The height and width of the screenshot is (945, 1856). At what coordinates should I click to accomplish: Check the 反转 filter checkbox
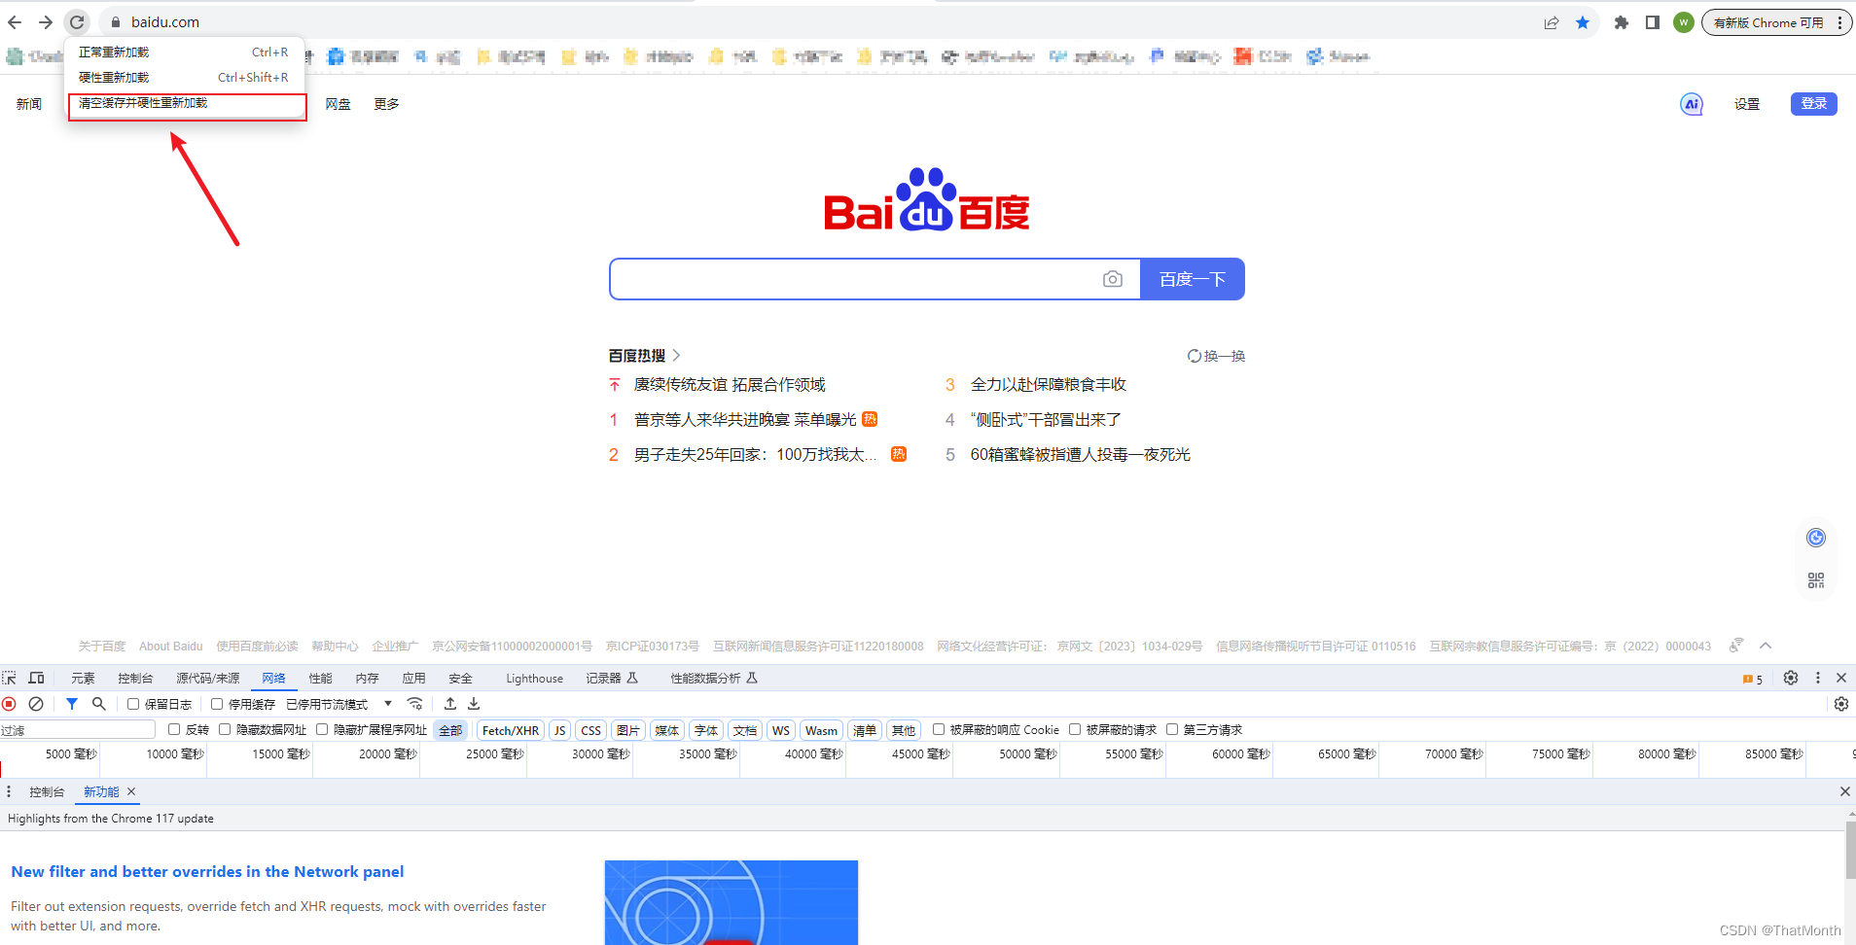click(x=174, y=729)
